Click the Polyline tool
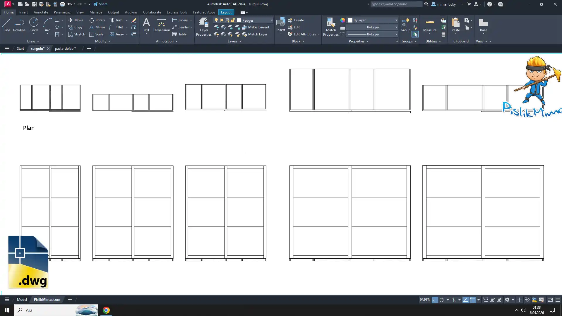This screenshot has height=316, width=562. pos(19,25)
